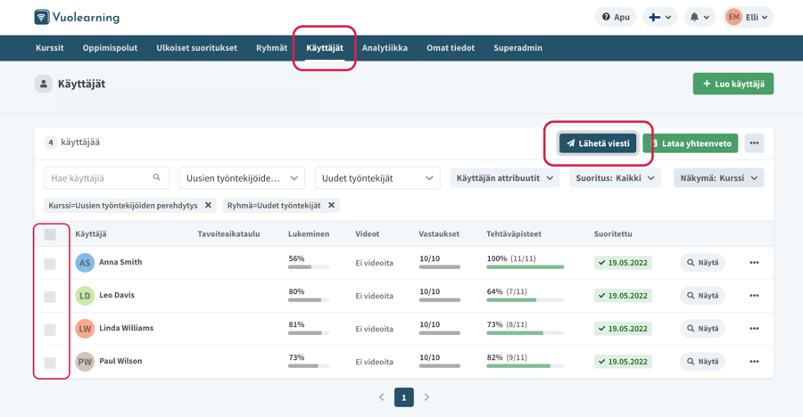Expand the Elli user menu chevron

click(765, 18)
